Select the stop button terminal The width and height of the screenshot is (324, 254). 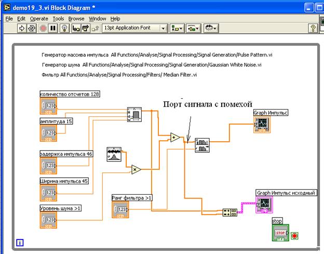pyautogui.click(x=280, y=233)
